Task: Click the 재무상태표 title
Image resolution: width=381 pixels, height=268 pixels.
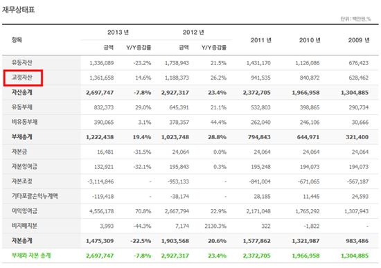Action: click(x=19, y=10)
